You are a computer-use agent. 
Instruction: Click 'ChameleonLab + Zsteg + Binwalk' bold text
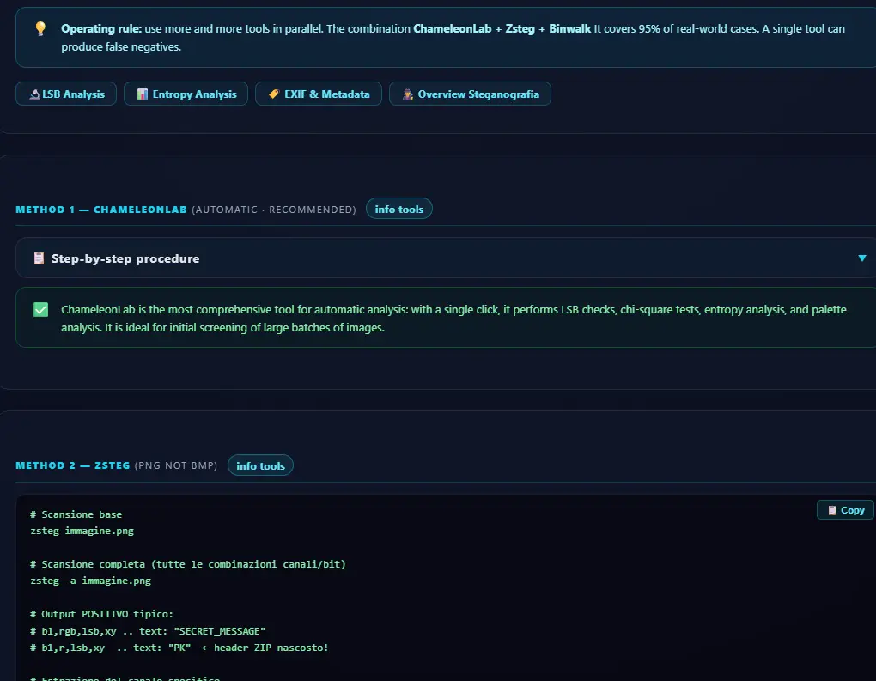click(x=502, y=28)
